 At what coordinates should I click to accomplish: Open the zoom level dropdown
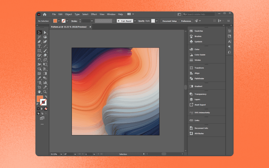coord(61,154)
